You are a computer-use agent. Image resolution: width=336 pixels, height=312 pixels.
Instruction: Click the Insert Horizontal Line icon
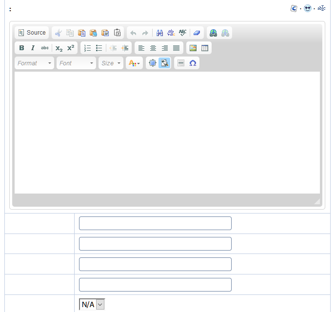tap(181, 63)
